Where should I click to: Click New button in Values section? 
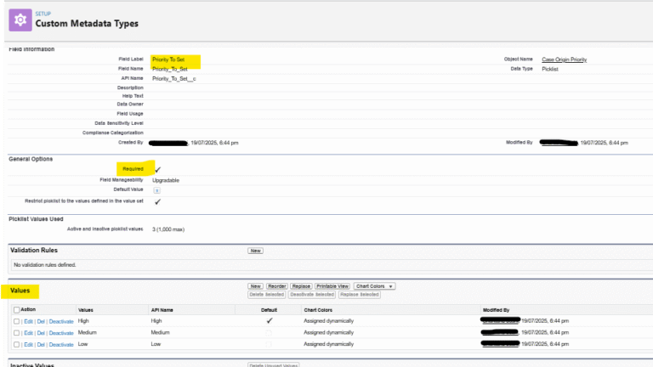[x=255, y=286]
